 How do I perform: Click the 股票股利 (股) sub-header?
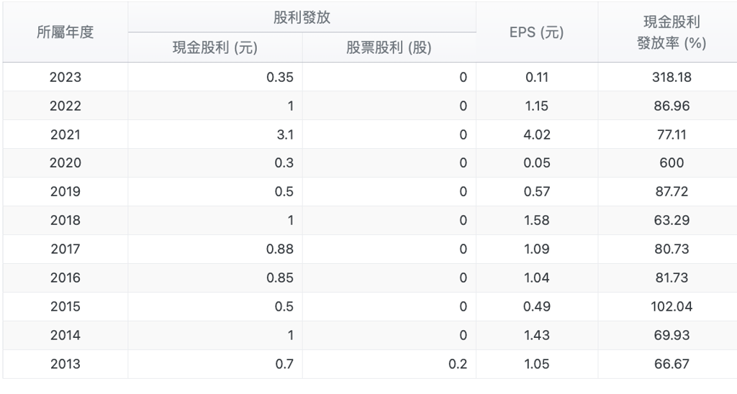pos(389,48)
